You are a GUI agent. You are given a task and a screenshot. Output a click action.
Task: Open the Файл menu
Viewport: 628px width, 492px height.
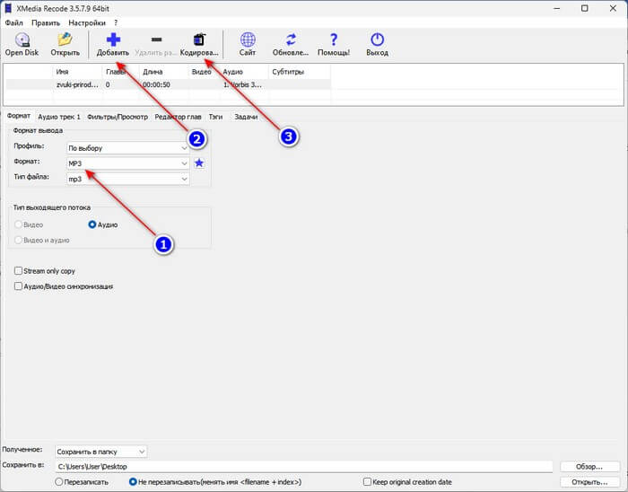[14, 22]
